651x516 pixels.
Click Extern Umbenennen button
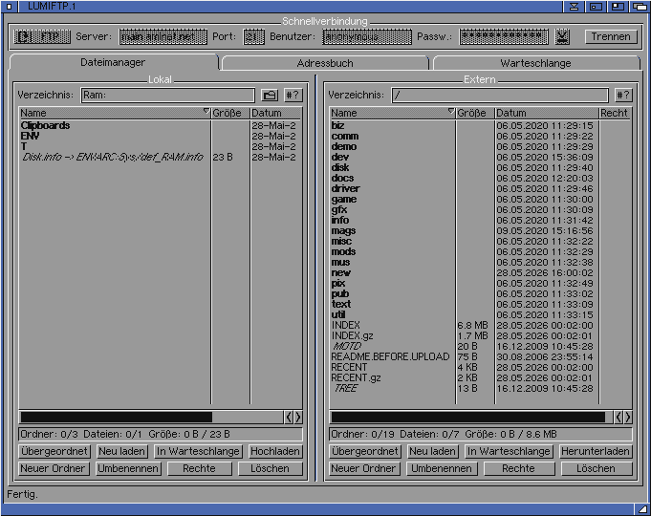[442, 468]
